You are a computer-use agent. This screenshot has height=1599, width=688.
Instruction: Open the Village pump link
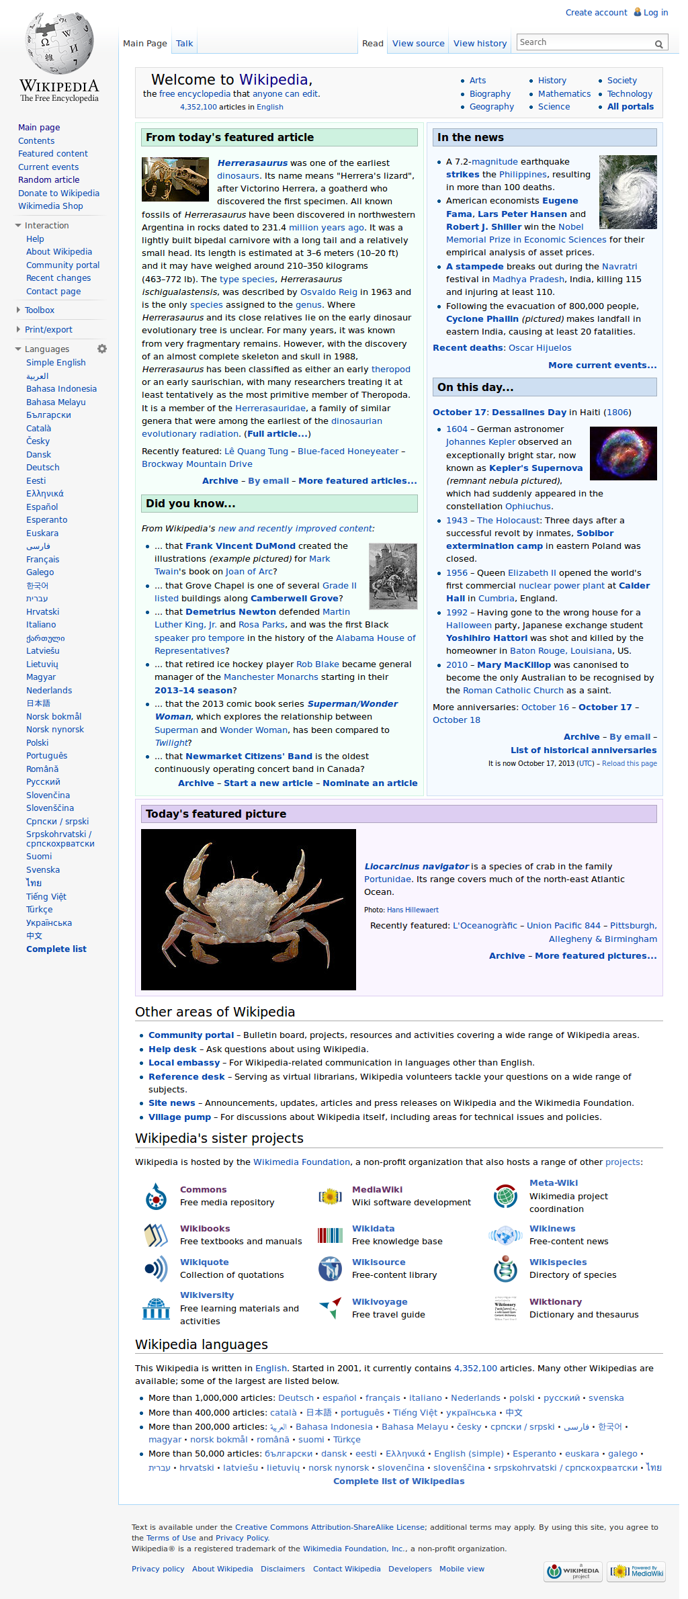click(x=180, y=1117)
